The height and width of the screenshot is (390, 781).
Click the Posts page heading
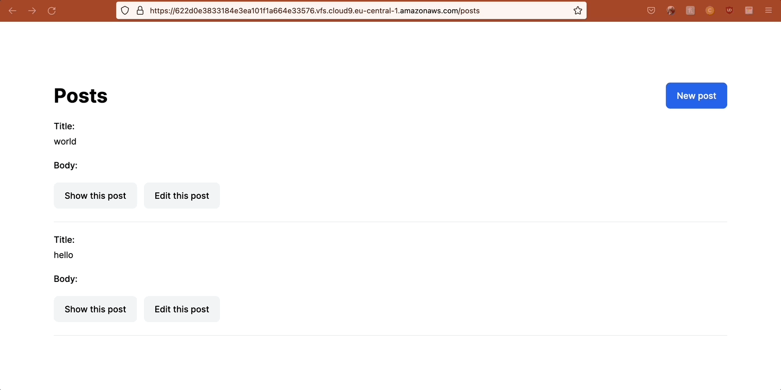coord(80,96)
